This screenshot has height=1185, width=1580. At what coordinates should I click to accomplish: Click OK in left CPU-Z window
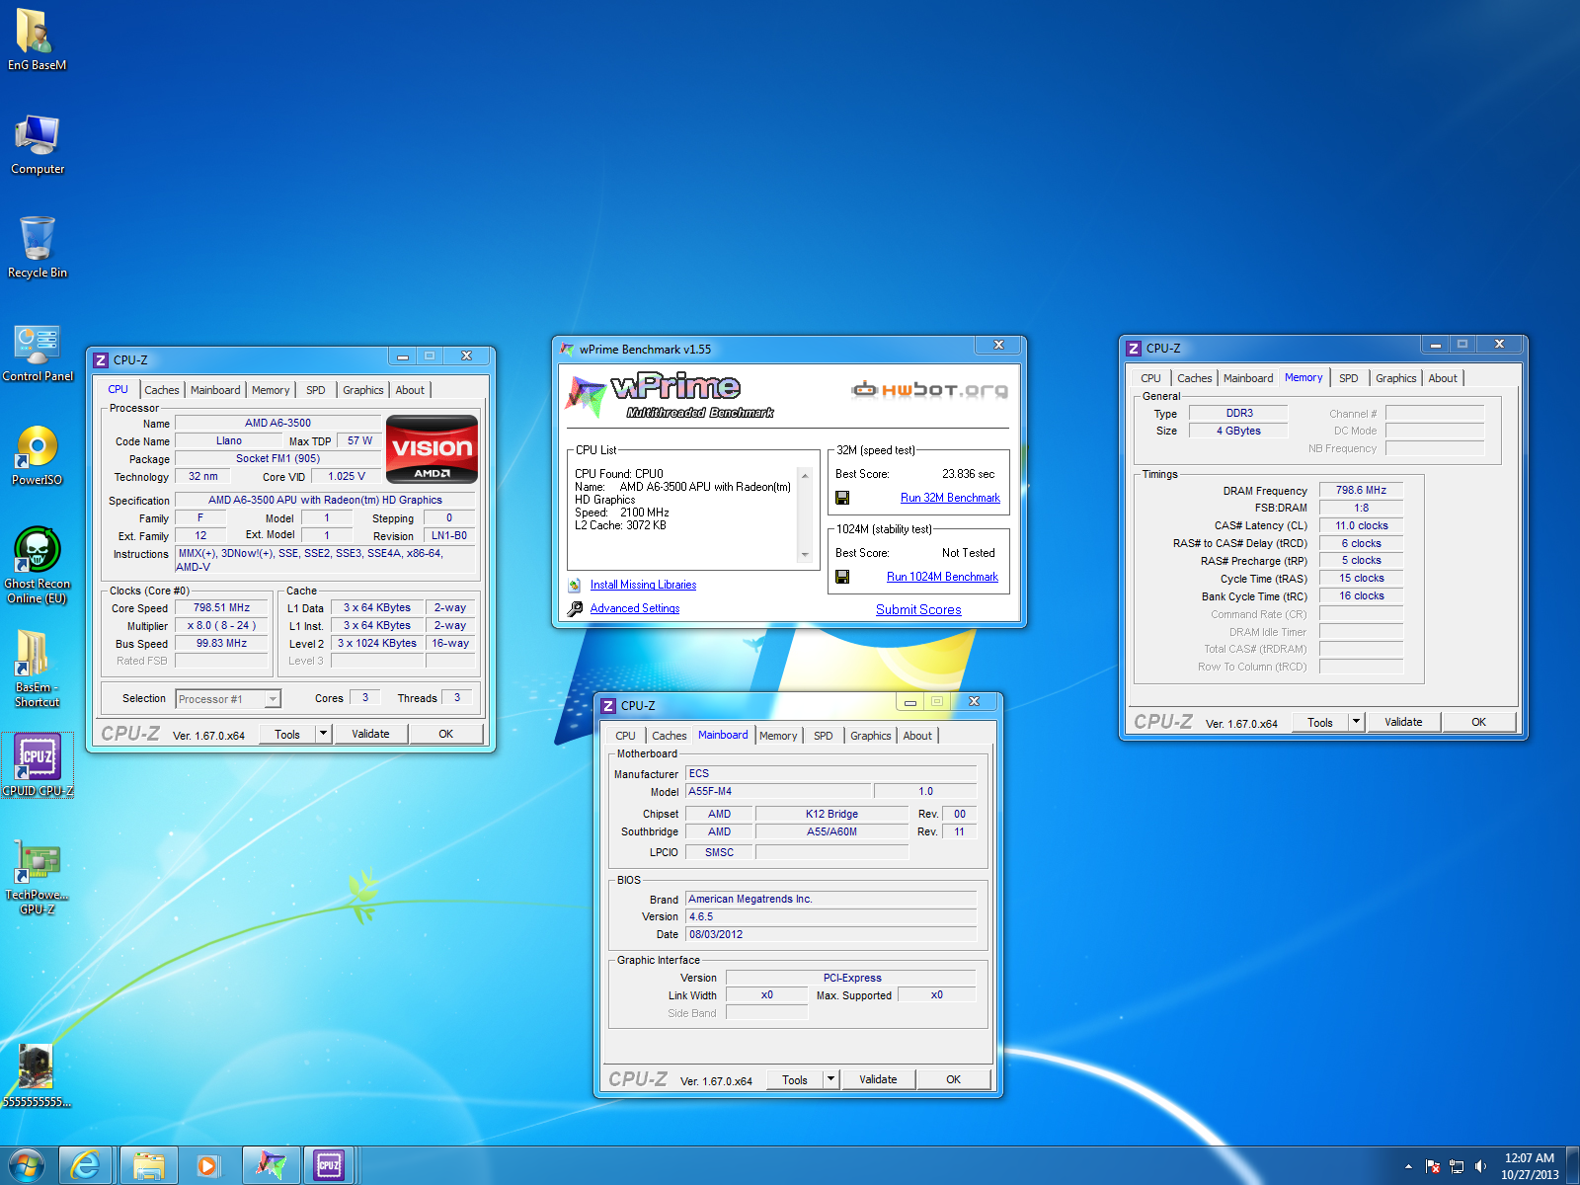pyautogui.click(x=446, y=734)
